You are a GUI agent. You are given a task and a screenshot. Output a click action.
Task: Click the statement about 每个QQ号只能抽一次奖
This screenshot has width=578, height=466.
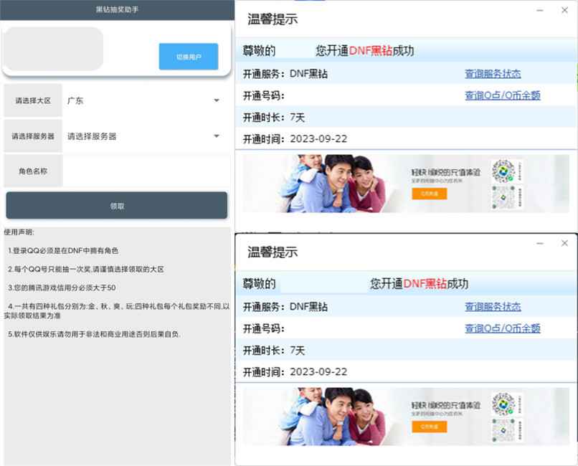(86, 270)
